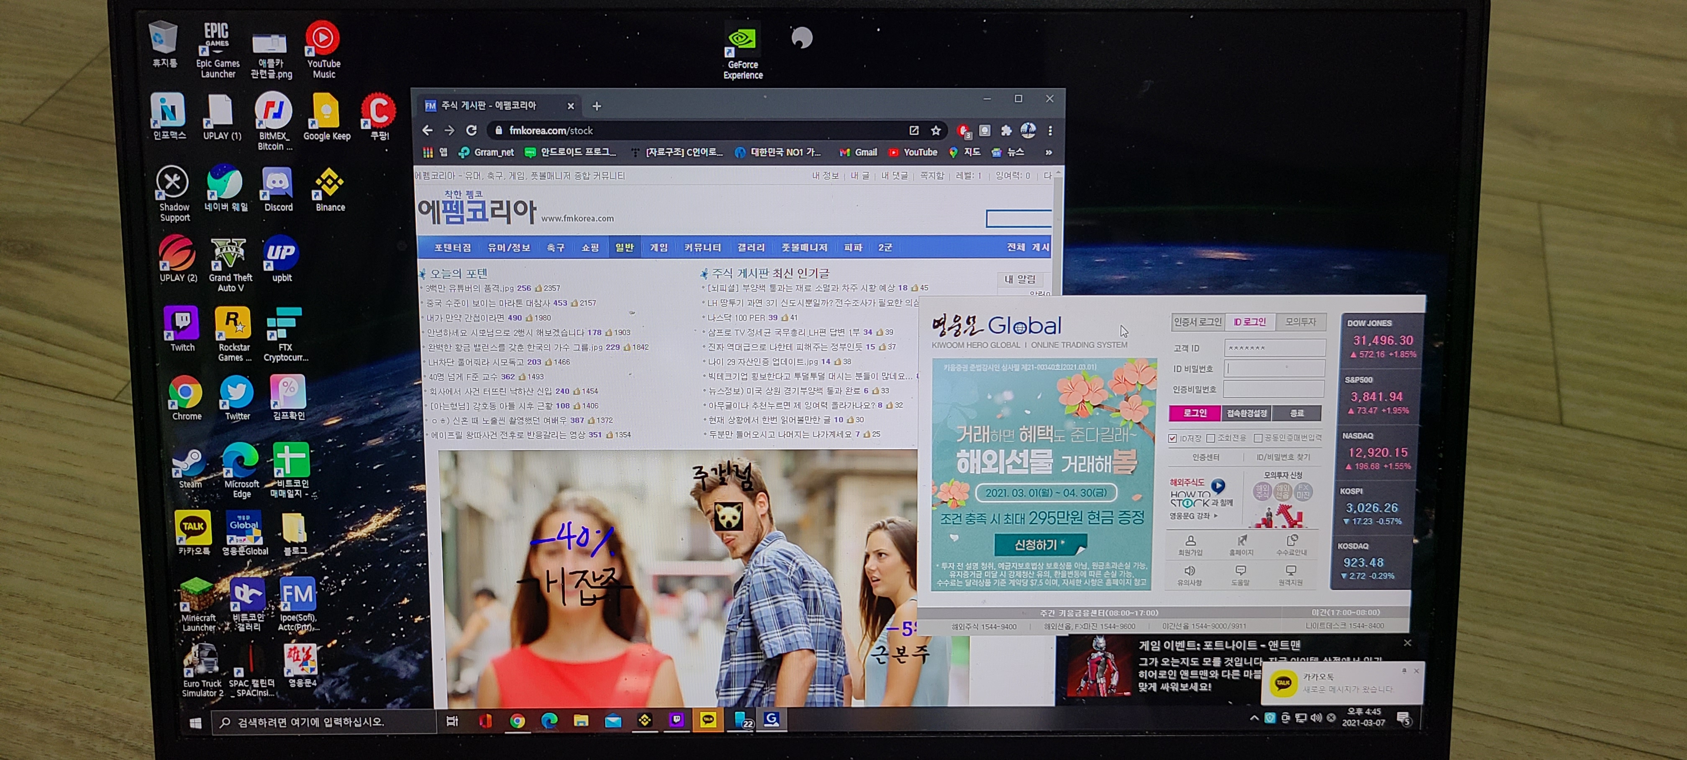This screenshot has width=1687, height=760.
Task: Launch the upbit desktop shortcut
Action: coord(281,258)
